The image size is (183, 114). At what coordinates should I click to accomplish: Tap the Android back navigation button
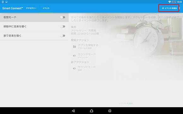[x=73, y=111]
